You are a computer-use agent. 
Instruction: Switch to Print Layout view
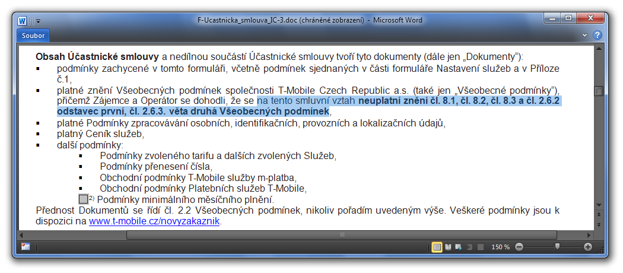tap(437, 247)
